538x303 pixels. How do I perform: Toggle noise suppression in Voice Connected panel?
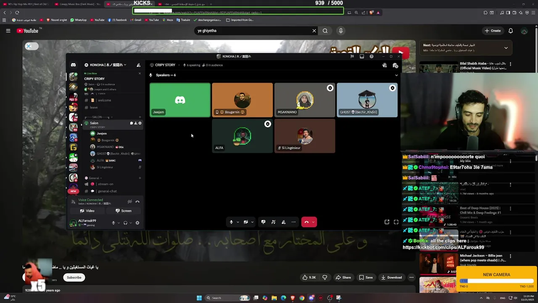[x=130, y=202]
